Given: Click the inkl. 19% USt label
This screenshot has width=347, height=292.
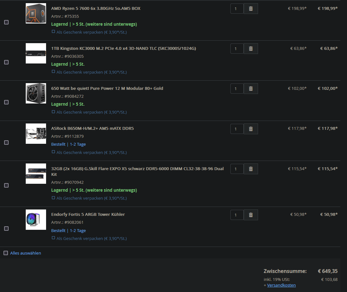Looking at the screenshot, I should click(x=277, y=279).
